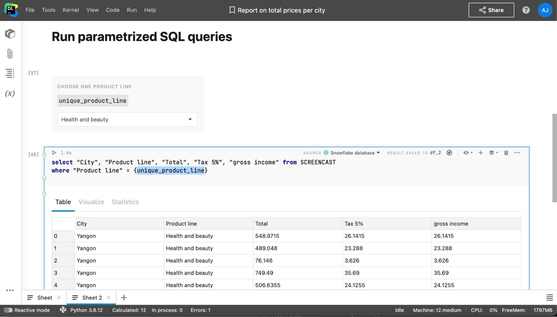
Task: Collapse the SQL cell fold marker
Action: 44,156
